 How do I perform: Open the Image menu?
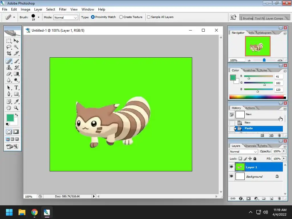[x=25, y=9]
